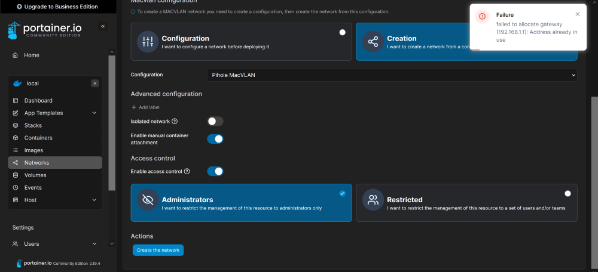The width and height of the screenshot is (598, 272).
Task: Enable the Isolated network toggle
Action: pyautogui.click(x=215, y=121)
